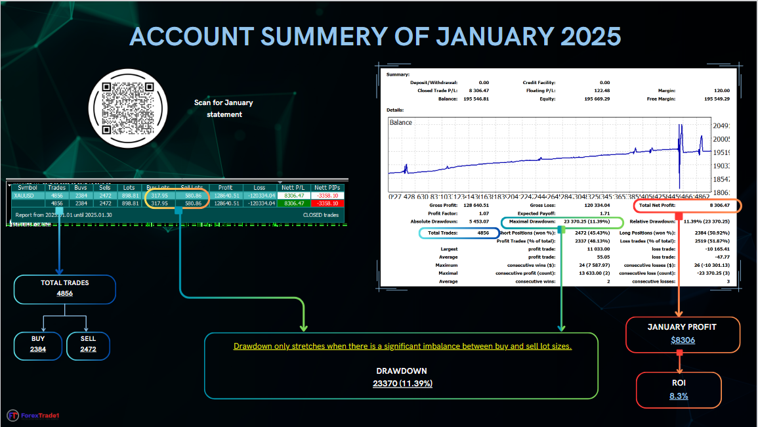Click the green 8306.47 cell in totals row
The image size is (758, 427).
pyautogui.click(x=294, y=204)
